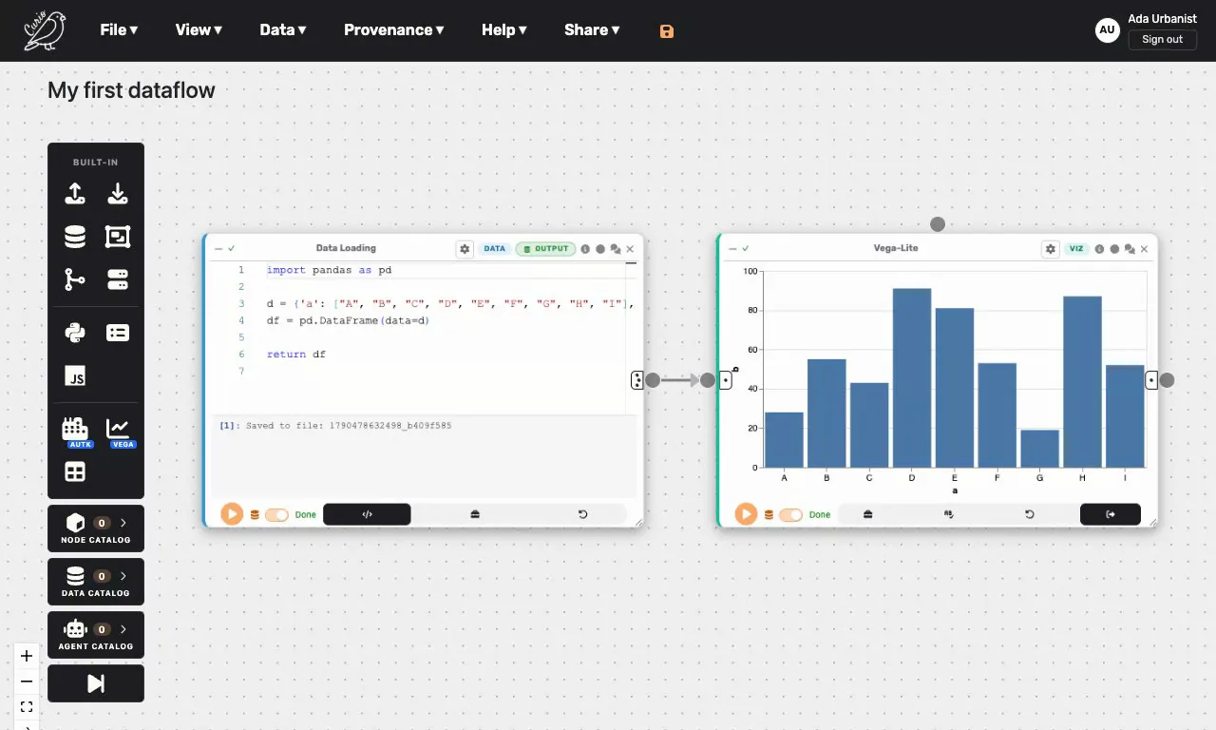This screenshot has width=1216, height=730.
Task: Select the Python node icon
Action: tap(75, 333)
